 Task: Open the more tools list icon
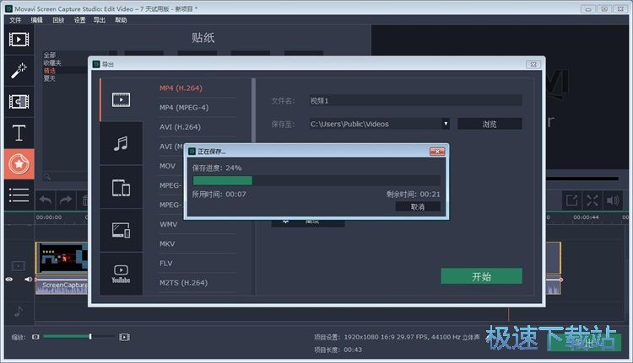pyautogui.click(x=19, y=195)
